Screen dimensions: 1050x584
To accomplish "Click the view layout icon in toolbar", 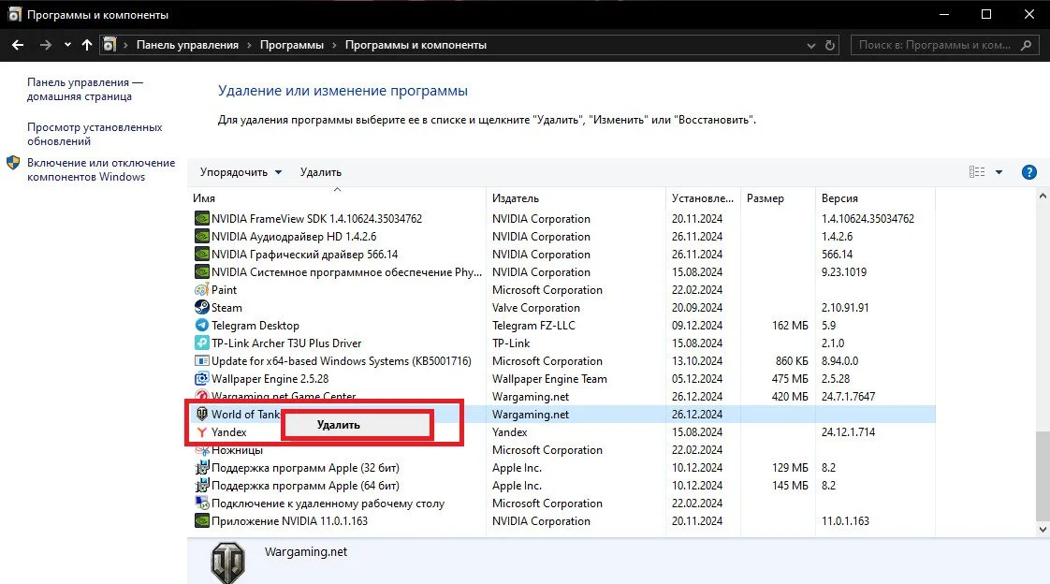I will point(977,172).
